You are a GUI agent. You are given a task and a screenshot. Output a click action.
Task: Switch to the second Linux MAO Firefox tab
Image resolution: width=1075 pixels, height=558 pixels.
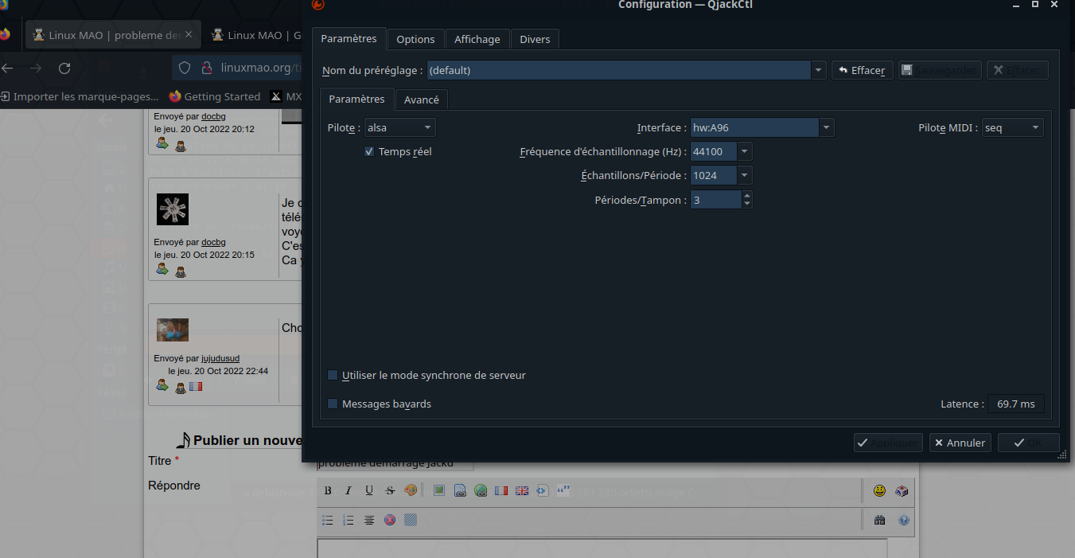pyautogui.click(x=255, y=35)
